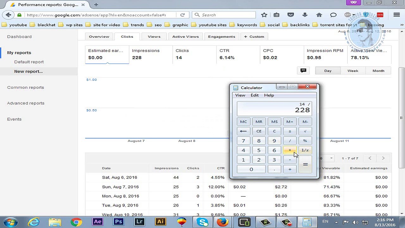Select the Day granularity option
Viewport: 405px width, 228px height.
(327, 71)
